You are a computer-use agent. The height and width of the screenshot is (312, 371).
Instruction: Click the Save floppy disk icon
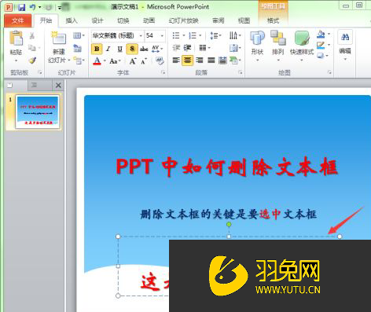click(x=22, y=7)
